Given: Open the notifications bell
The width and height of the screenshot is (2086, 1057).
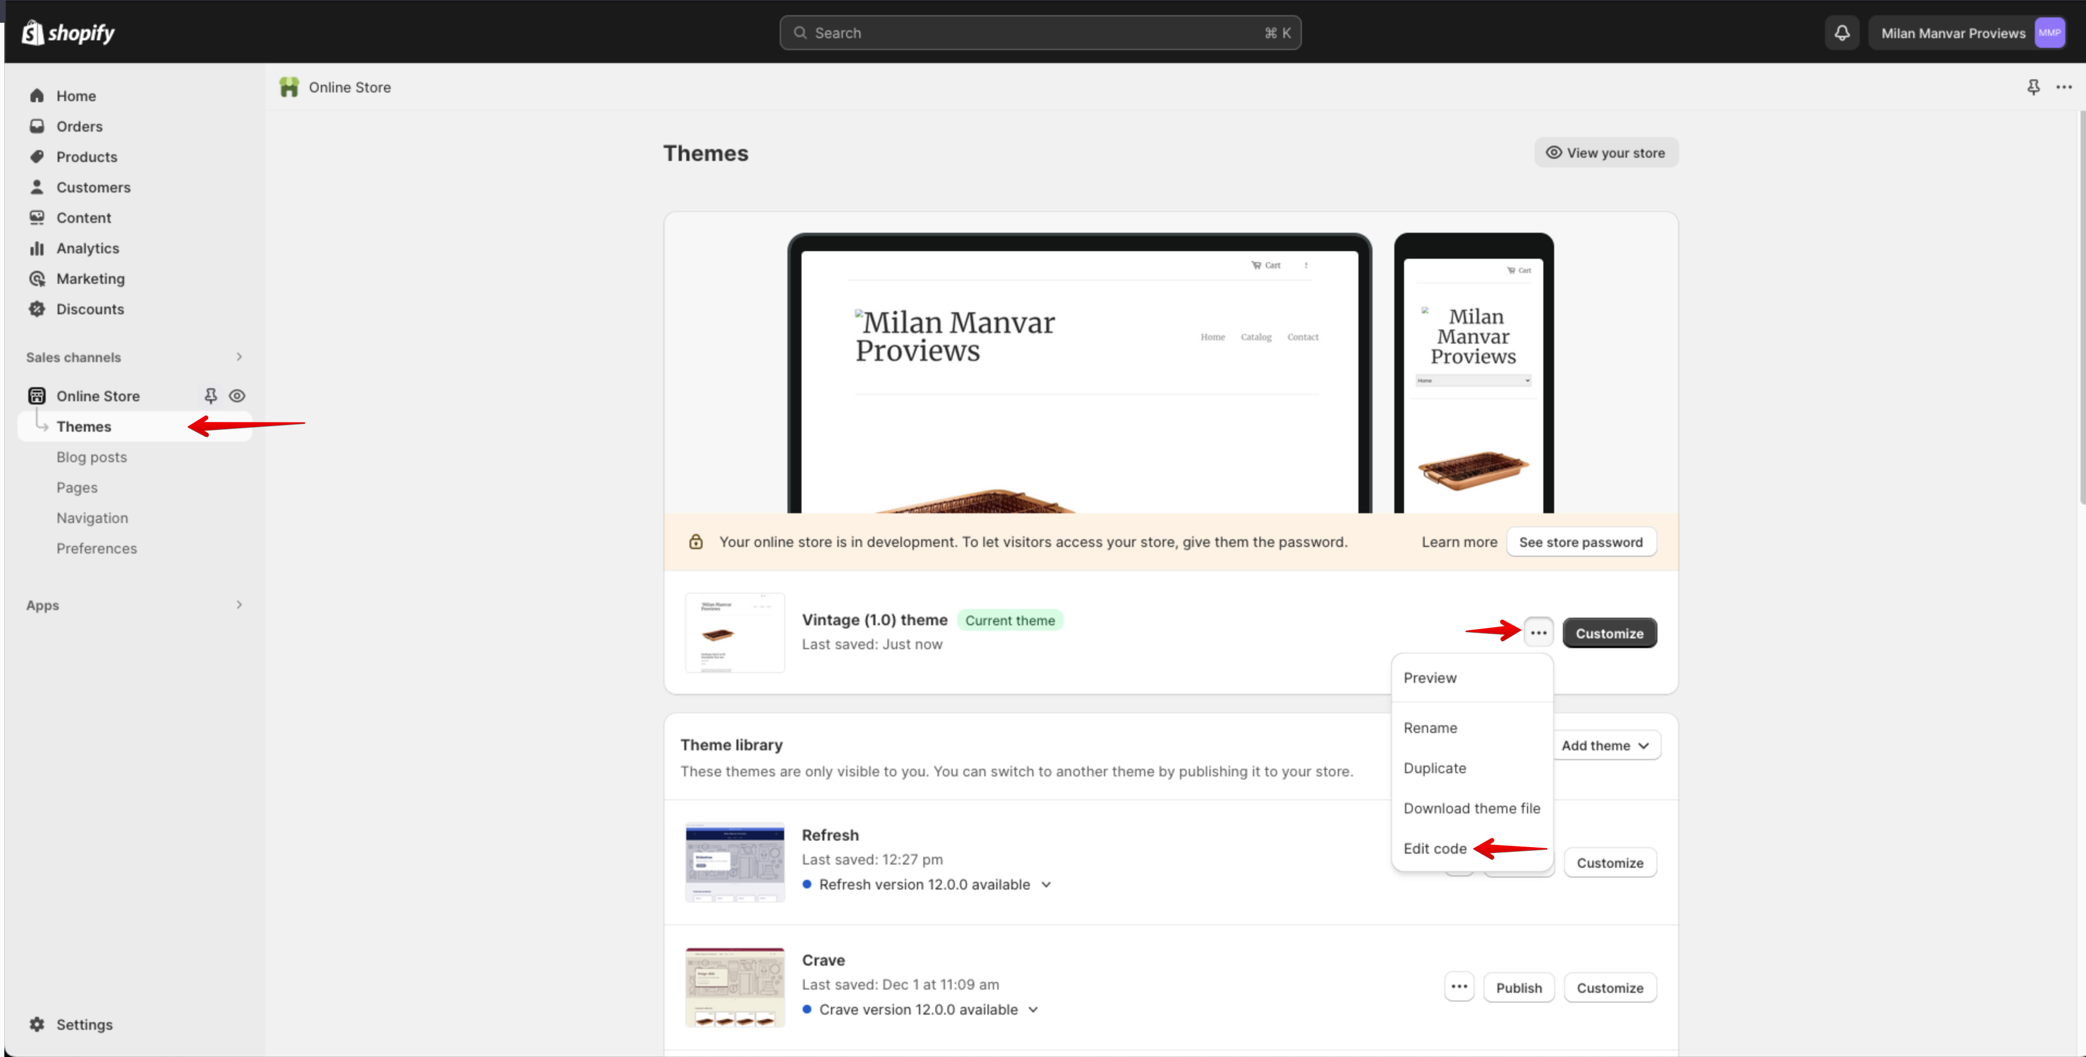Looking at the screenshot, I should tap(1841, 33).
